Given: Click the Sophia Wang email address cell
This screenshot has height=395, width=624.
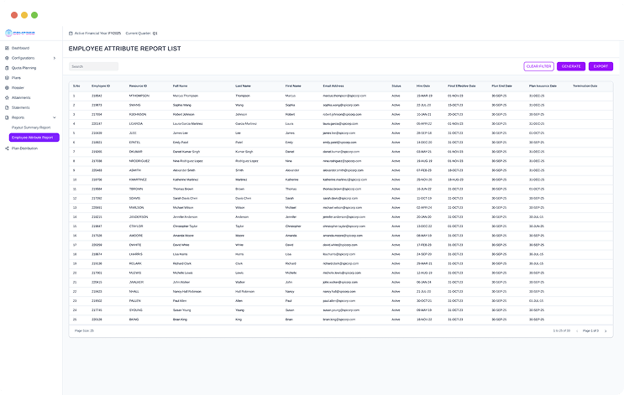Looking at the screenshot, I should pos(341,106).
